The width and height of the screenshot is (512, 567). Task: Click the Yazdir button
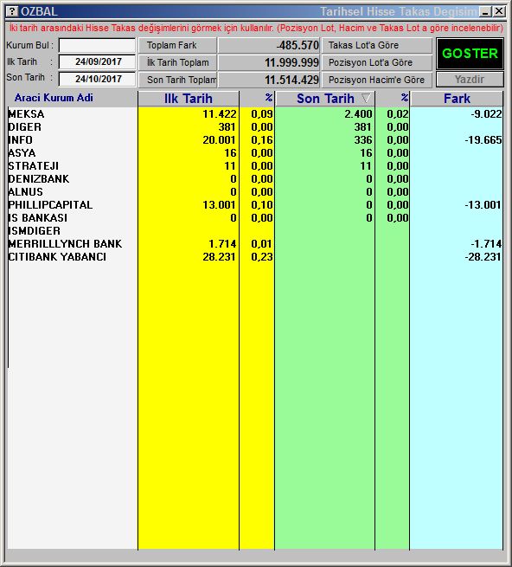pyautogui.click(x=470, y=79)
